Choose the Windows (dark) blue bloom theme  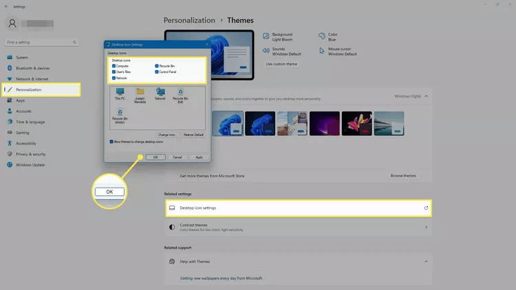click(260, 123)
